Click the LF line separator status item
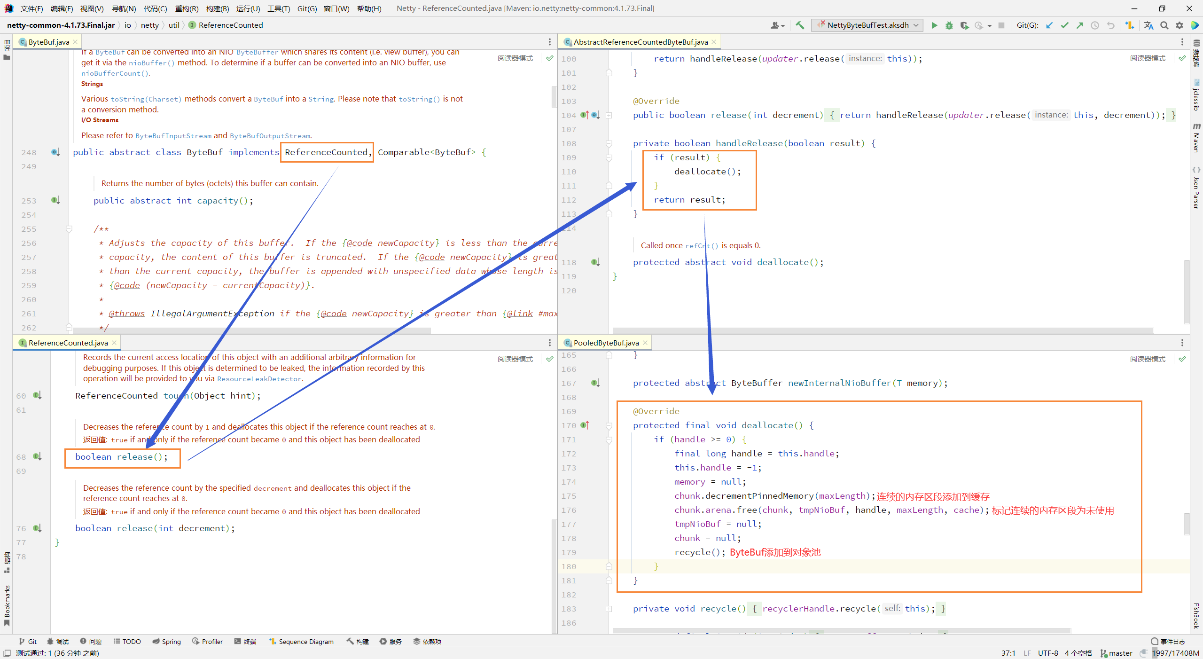This screenshot has width=1203, height=659. [x=1027, y=653]
